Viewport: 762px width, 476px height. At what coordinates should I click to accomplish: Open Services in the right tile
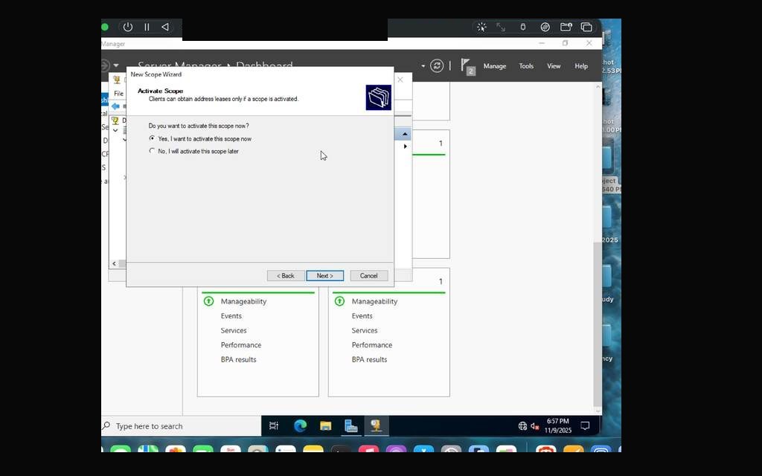coord(365,330)
